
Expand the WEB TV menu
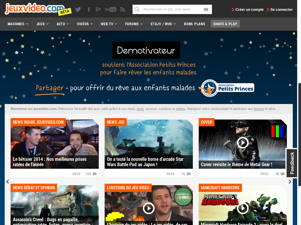tap(109, 24)
